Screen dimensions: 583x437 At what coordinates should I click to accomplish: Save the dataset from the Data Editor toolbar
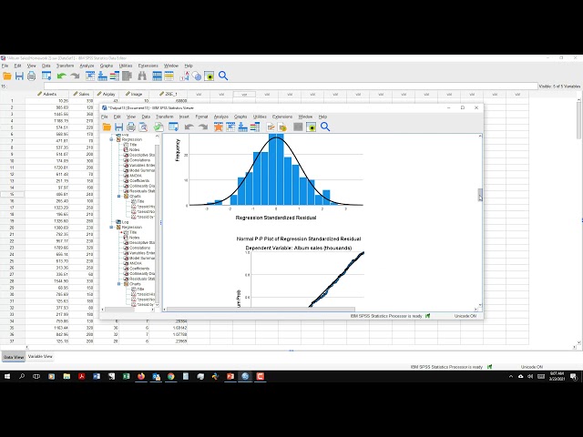pos(19,76)
